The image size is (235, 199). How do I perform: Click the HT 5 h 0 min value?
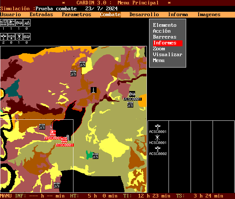tap(103, 196)
